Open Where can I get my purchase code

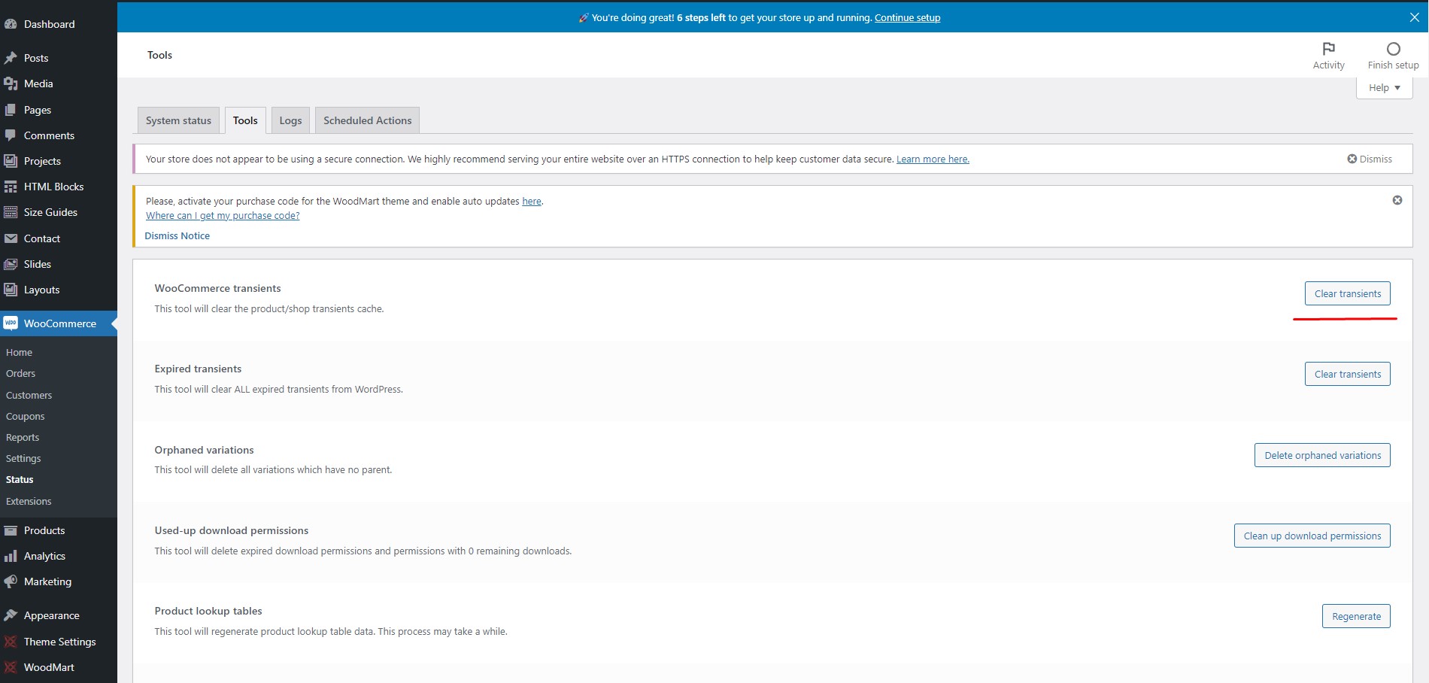(223, 215)
